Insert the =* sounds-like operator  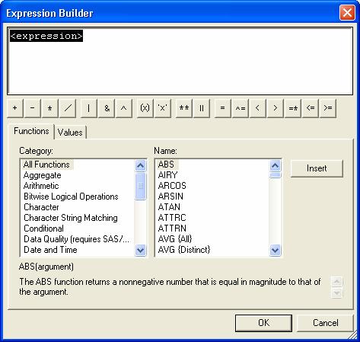pyautogui.click(x=293, y=108)
